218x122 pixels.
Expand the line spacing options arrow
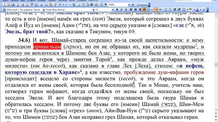pos(152,9)
